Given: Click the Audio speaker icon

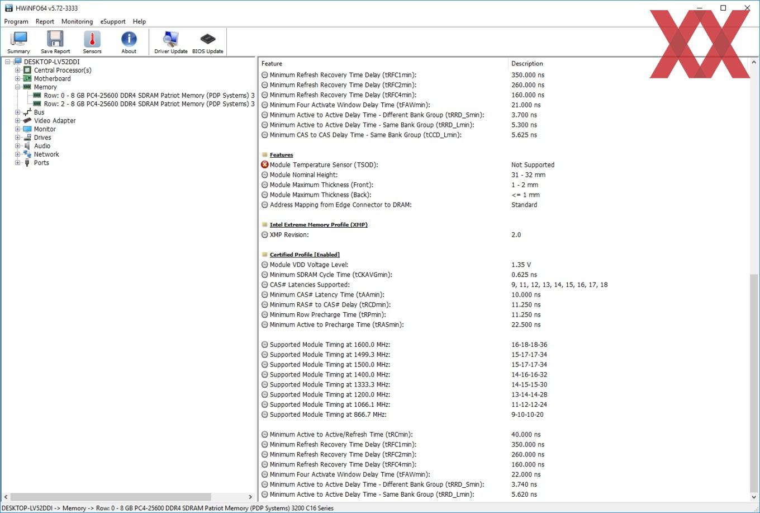Looking at the screenshot, I should [27, 145].
